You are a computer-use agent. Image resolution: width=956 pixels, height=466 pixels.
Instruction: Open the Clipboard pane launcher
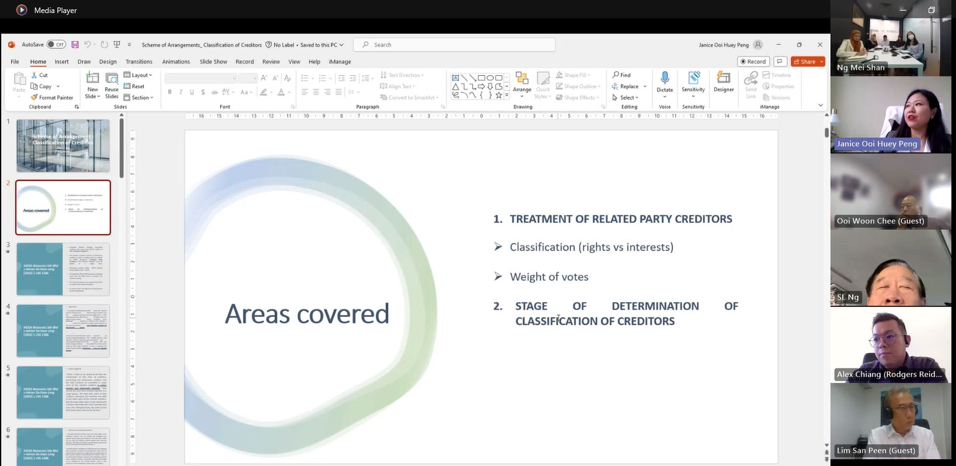tap(77, 107)
